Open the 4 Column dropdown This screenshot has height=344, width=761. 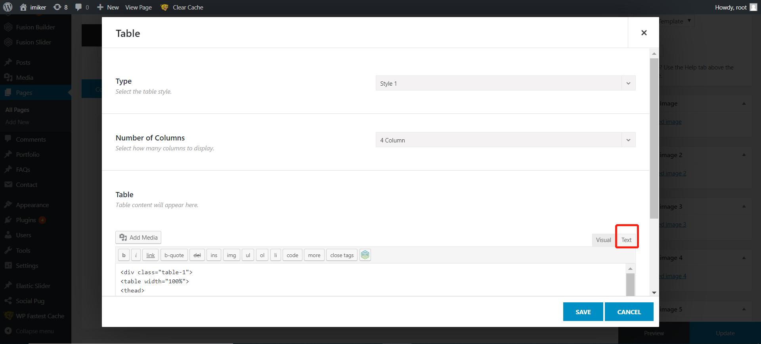pos(505,140)
